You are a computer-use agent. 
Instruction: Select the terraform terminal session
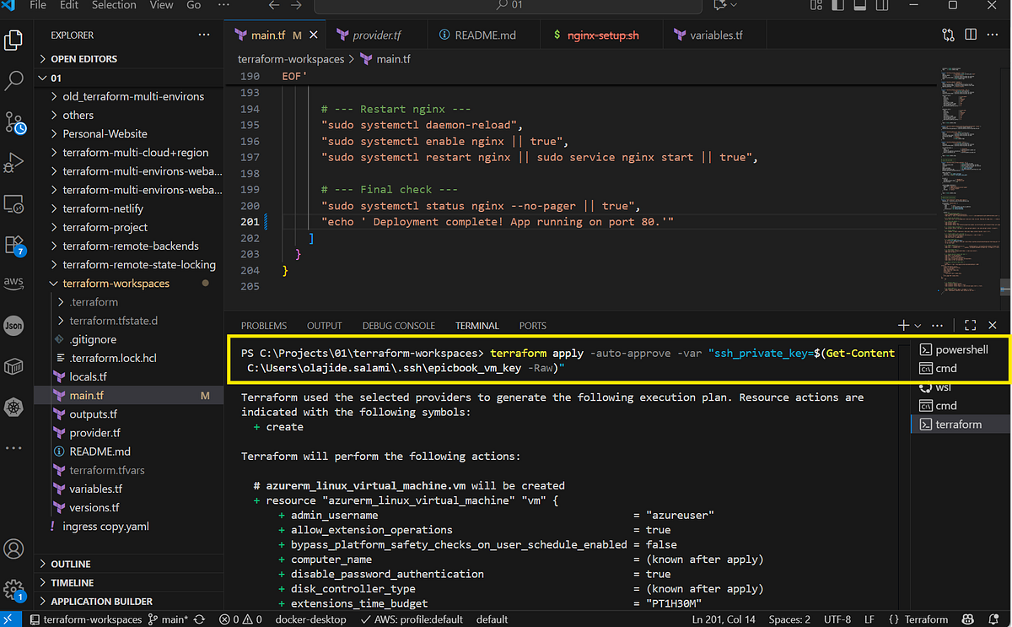point(960,424)
